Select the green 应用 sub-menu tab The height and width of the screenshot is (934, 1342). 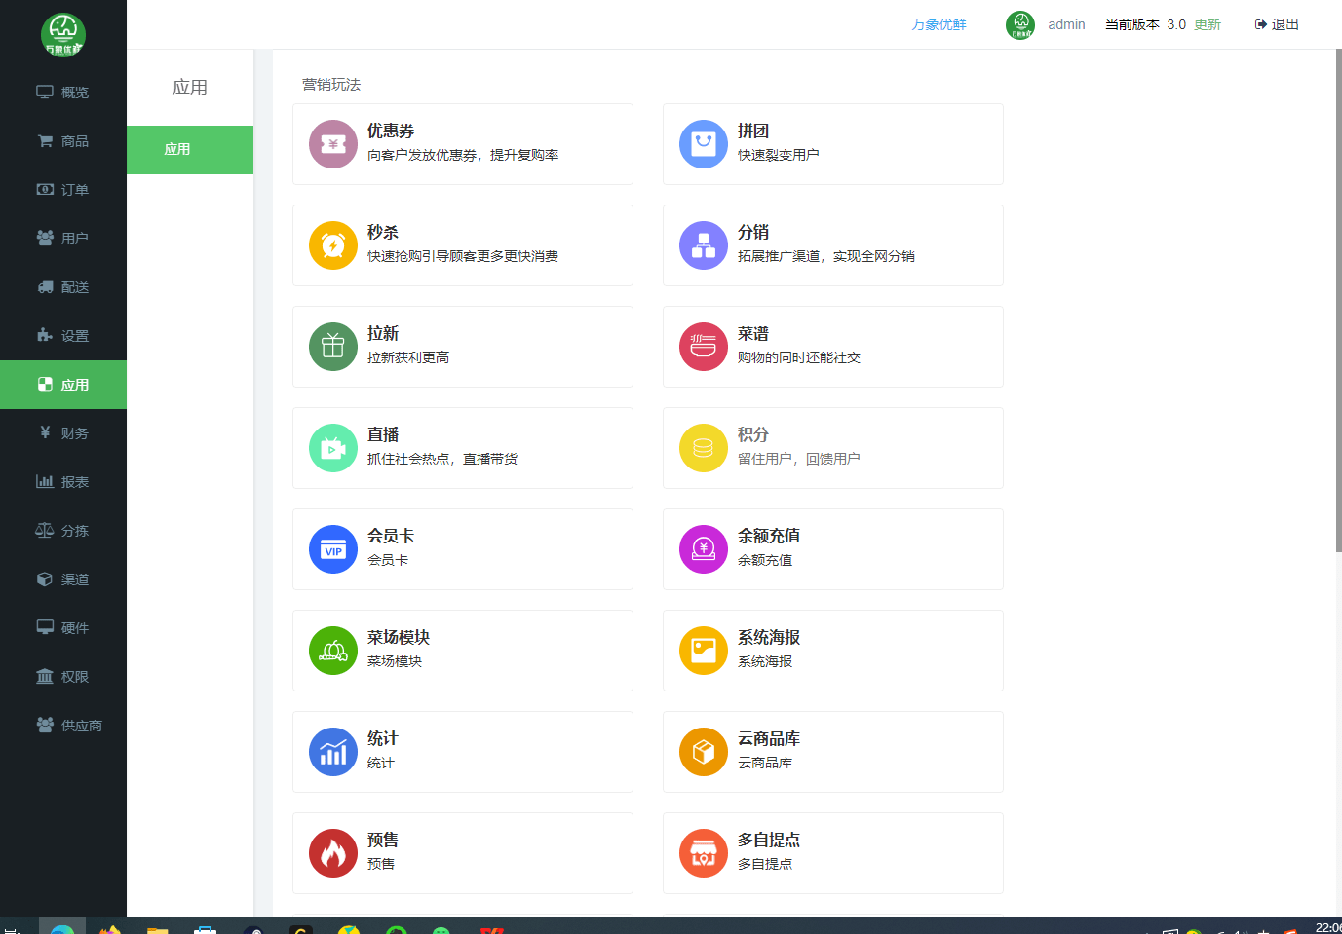[x=190, y=150]
